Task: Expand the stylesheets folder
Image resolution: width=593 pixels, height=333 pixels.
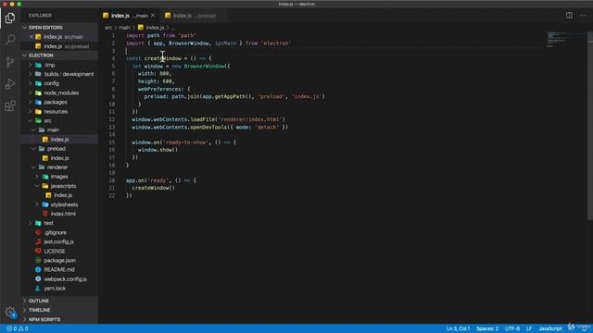Action: click(x=37, y=204)
